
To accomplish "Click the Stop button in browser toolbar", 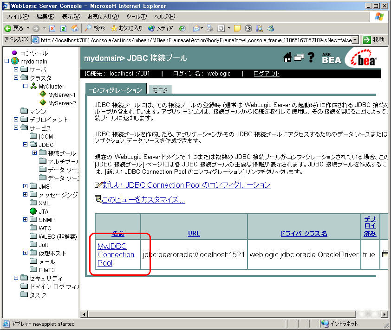I will coord(52,28).
